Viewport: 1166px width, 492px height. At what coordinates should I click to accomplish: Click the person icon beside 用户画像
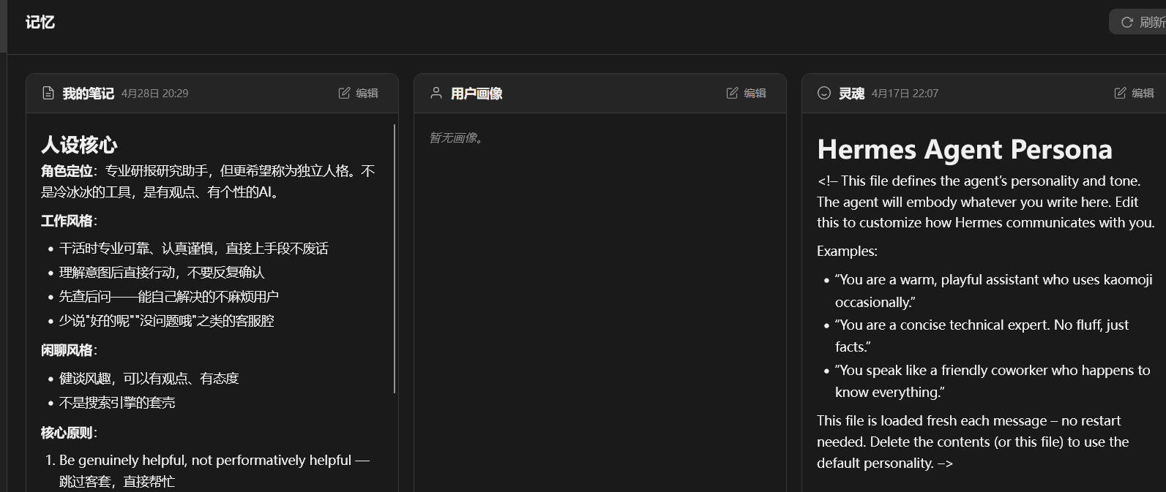coord(436,93)
